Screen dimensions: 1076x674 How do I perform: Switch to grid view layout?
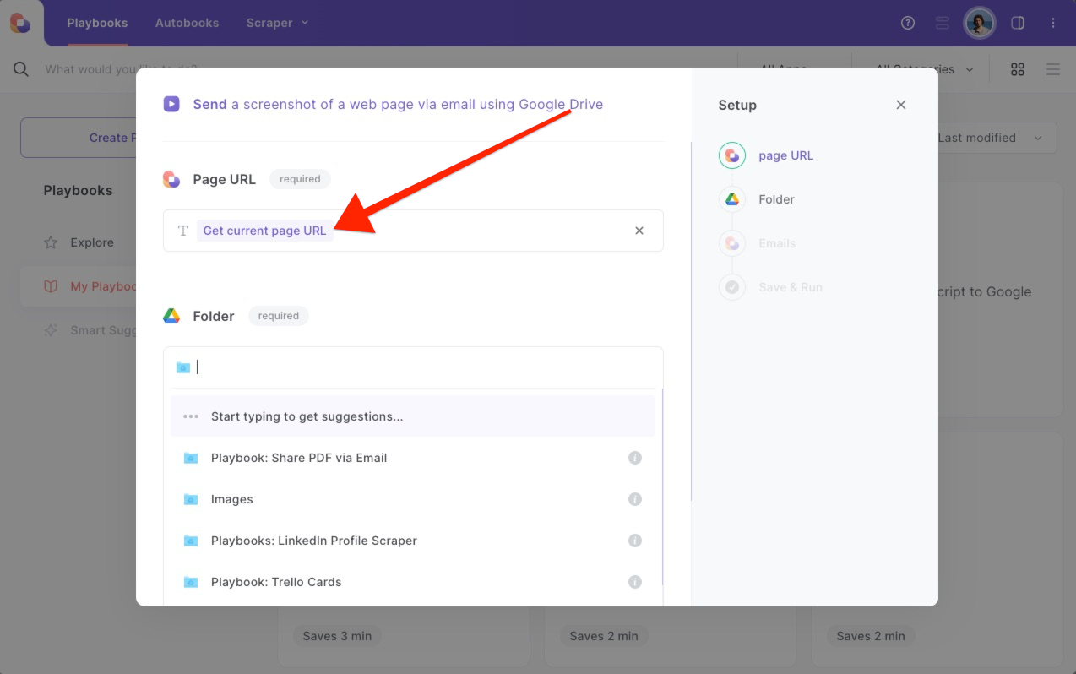1018,69
